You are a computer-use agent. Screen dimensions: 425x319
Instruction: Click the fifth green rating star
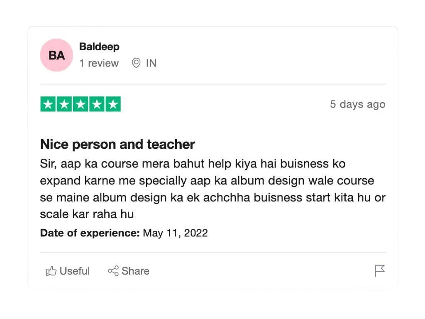point(113,104)
